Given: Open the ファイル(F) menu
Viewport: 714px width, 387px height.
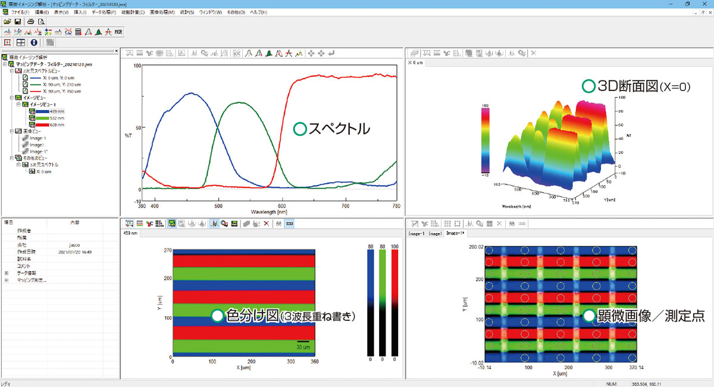Looking at the screenshot, I should point(21,12).
